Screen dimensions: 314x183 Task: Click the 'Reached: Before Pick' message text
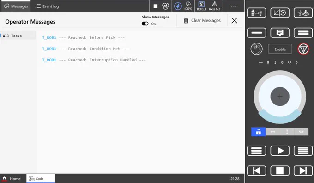(92, 37)
